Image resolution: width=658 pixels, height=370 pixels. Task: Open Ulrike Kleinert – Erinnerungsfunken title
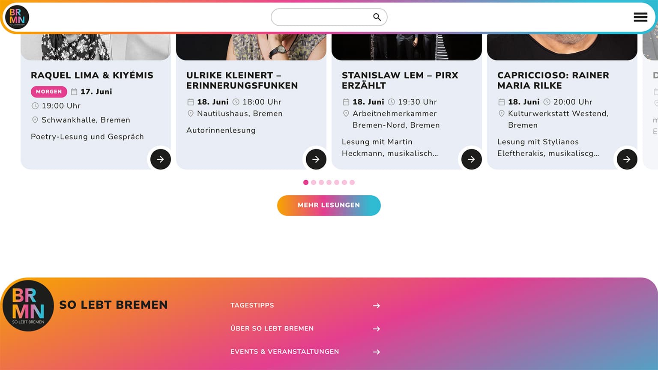pos(242,81)
